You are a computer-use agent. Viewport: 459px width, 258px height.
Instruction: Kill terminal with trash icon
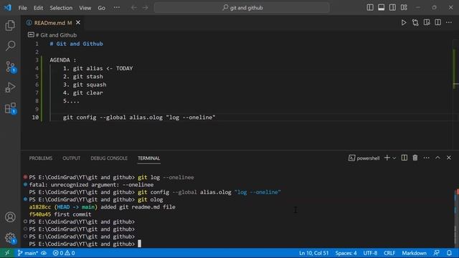point(415,158)
